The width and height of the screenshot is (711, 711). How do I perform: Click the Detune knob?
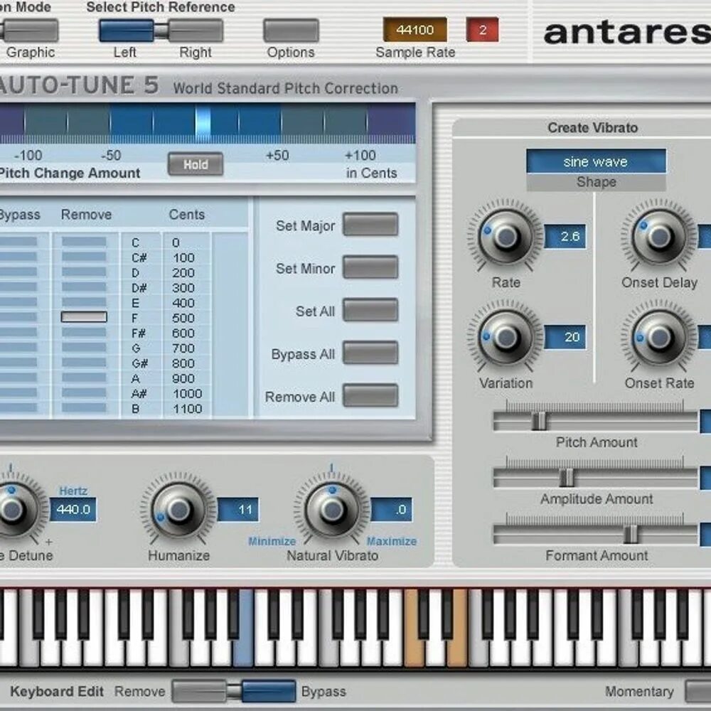[13, 509]
